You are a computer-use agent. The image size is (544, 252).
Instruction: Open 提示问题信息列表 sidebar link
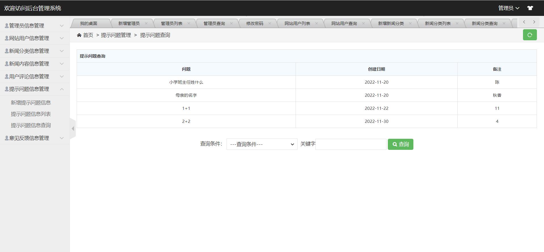point(31,114)
